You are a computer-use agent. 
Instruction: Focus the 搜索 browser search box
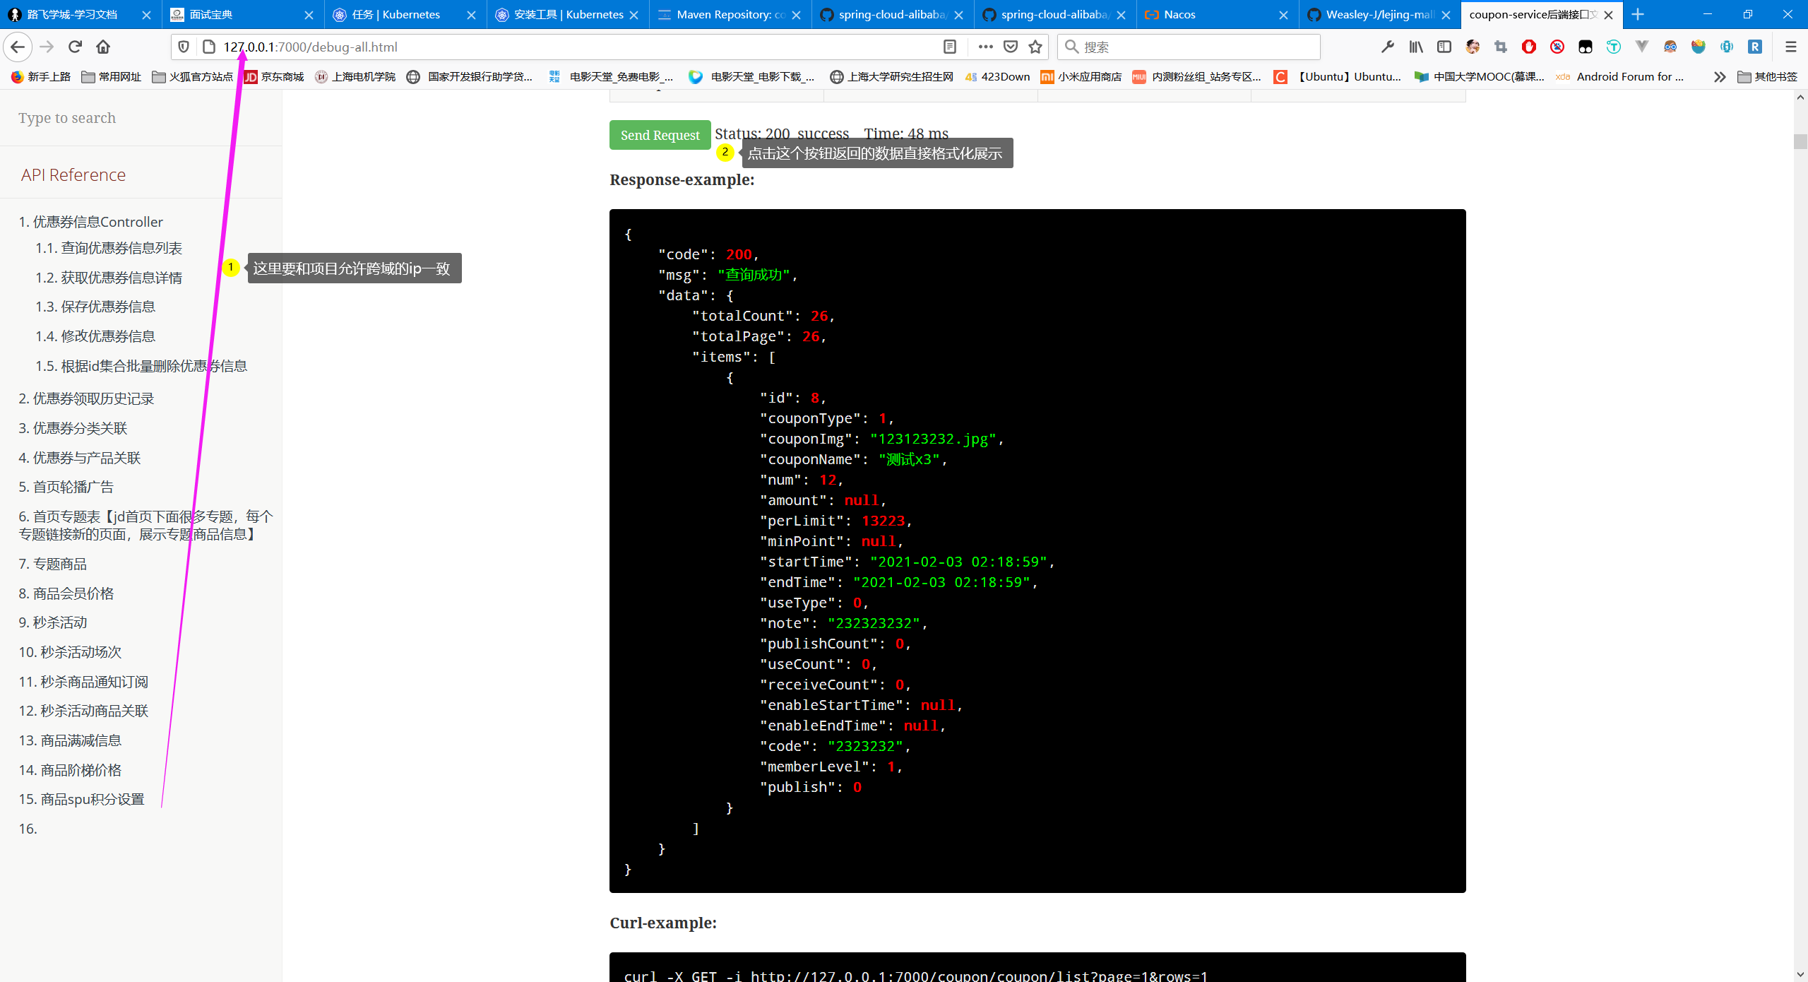click(1189, 47)
